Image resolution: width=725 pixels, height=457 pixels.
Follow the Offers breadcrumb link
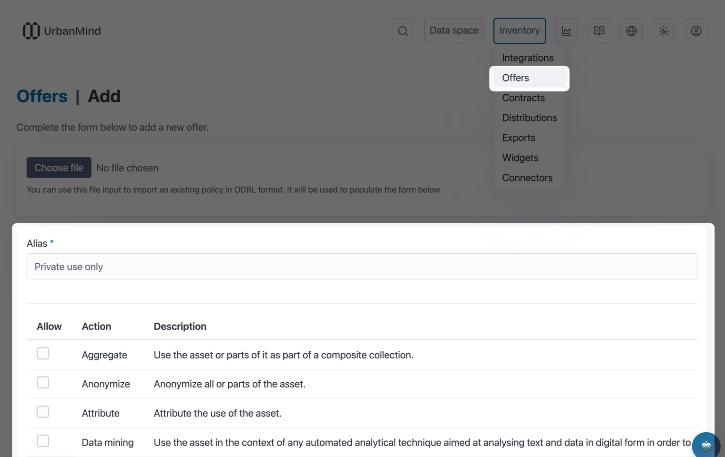click(42, 96)
